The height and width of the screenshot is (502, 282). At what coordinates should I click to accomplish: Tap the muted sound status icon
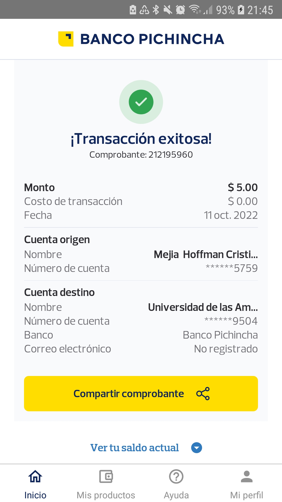[168, 10]
